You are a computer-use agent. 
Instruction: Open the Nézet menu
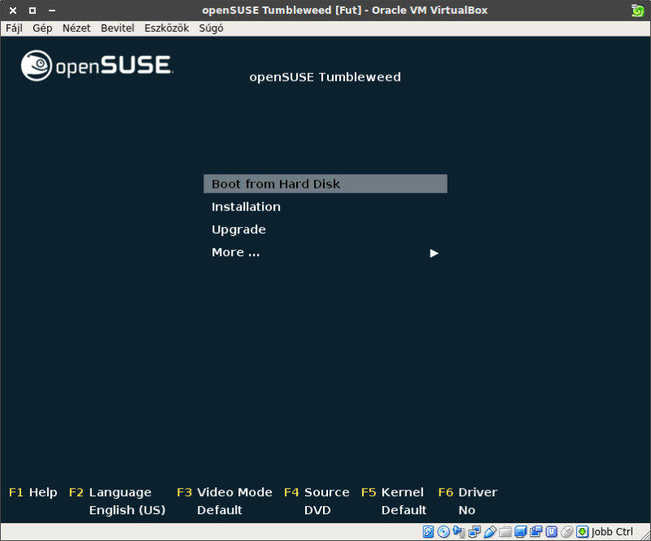pyautogui.click(x=76, y=28)
